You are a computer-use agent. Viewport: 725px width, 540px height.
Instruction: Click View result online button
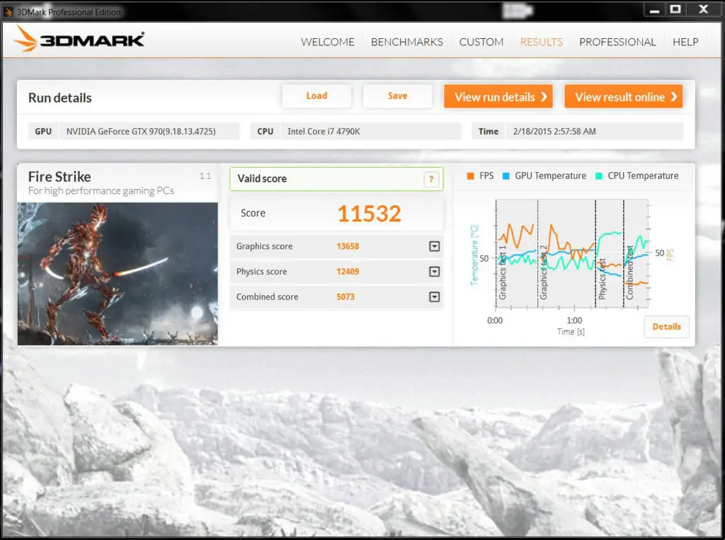[623, 96]
